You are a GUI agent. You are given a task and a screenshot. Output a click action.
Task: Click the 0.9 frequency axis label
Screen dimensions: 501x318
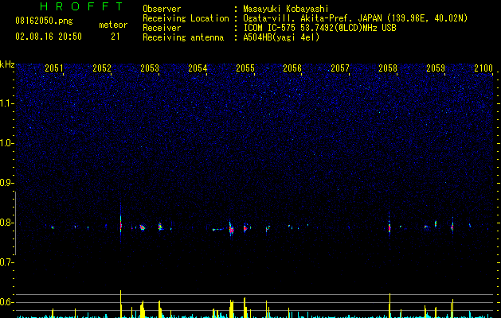(x=7, y=183)
